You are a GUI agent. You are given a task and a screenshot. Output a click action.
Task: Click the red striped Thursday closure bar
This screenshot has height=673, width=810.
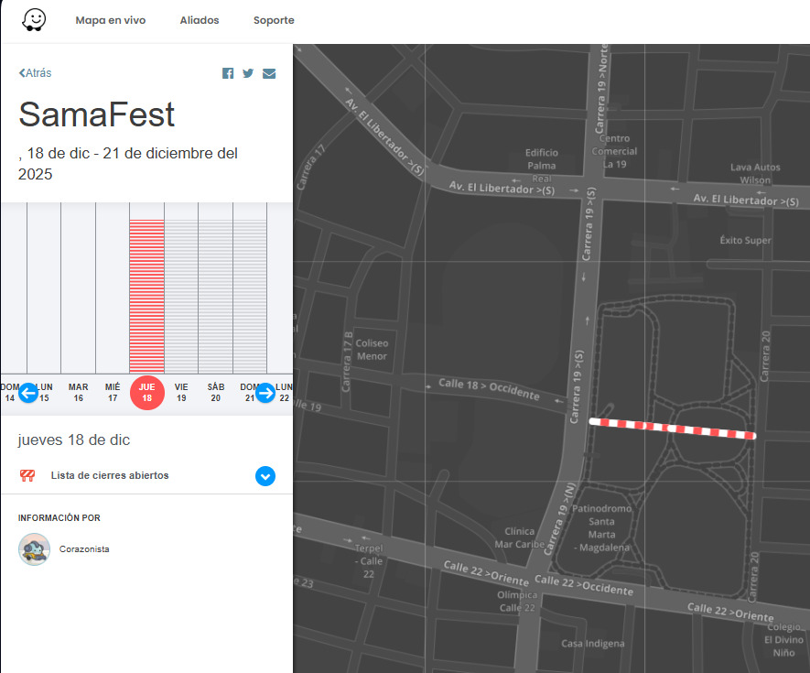pyautogui.click(x=146, y=295)
